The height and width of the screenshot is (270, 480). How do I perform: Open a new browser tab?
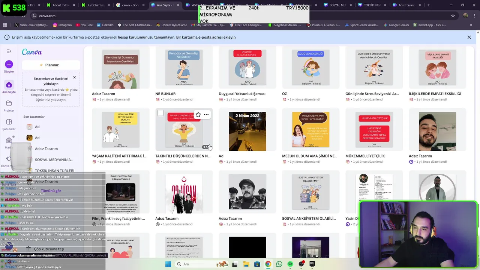pyautogui.click(x=429, y=5)
